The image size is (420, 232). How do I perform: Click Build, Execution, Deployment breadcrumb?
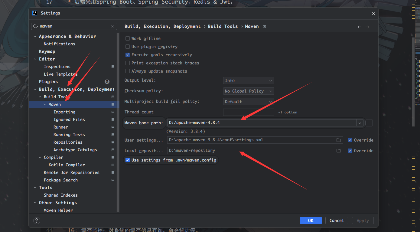[163, 26]
